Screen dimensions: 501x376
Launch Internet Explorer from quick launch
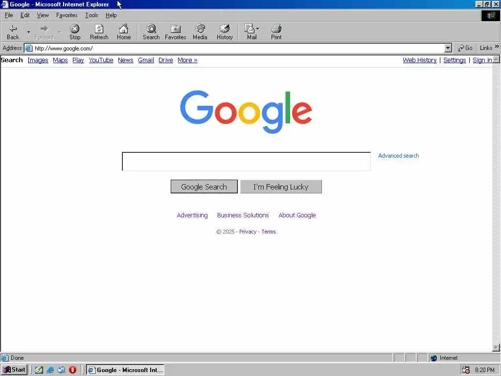(x=50, y=370)
